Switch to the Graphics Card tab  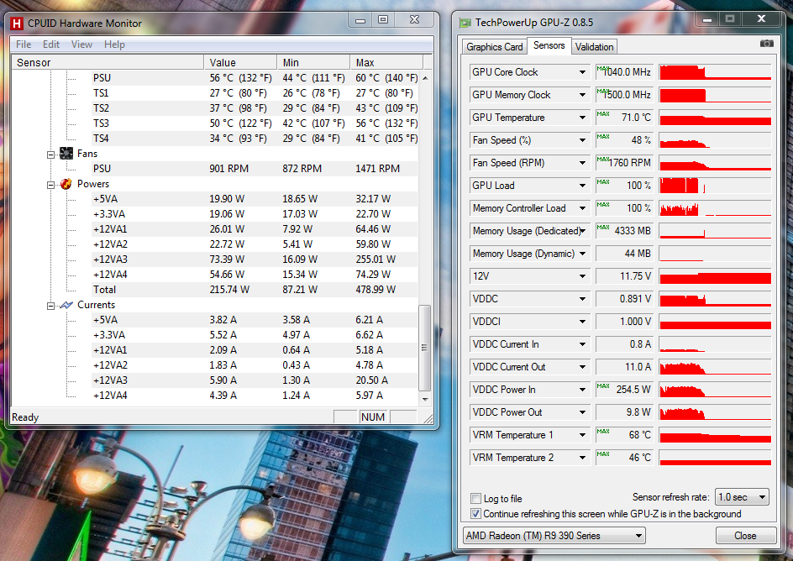point(494,47)
